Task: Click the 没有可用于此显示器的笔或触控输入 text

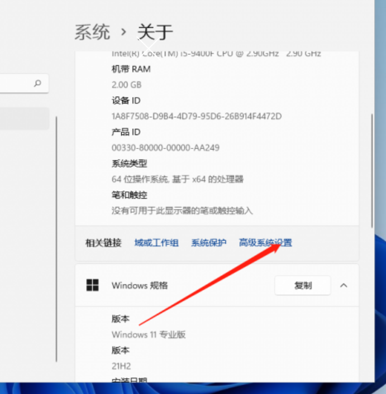Action: coord(182,210)
